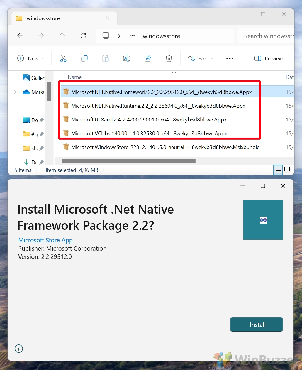Click the 'Version: 2.2.29512.0' text
This screenshot has width=302, height=370.
point(45,257)
